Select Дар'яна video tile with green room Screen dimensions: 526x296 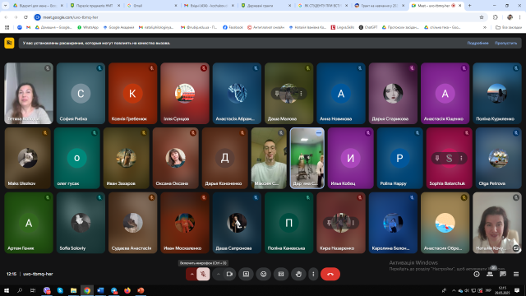pos(307,158)
